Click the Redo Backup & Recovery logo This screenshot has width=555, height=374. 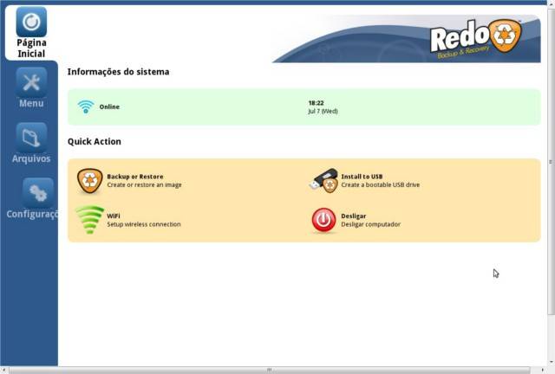click(476, 38)
